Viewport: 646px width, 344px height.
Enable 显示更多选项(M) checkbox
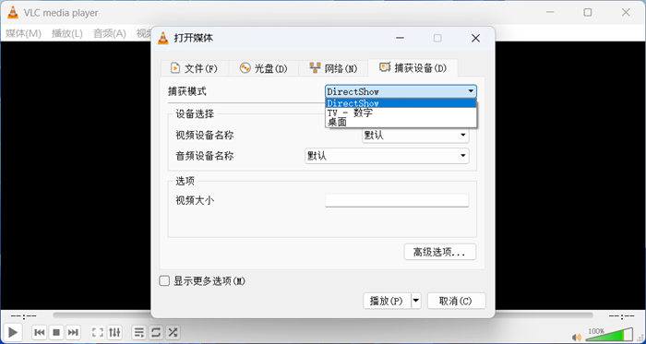coord(164,281)
